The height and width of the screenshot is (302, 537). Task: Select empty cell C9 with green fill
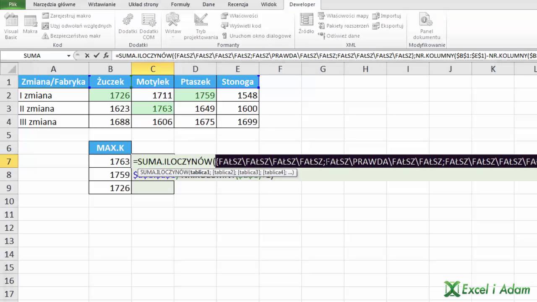pos(153,188)
